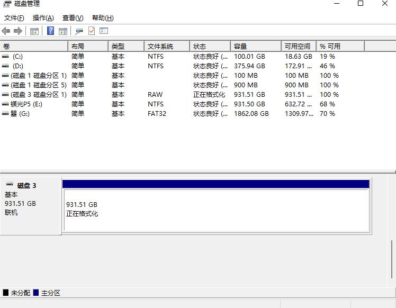Screen dimensions: 396x308
Task: Click the drive icon of 磁盘 1 磁盘分区 5
Action: [x=5, y=85]
